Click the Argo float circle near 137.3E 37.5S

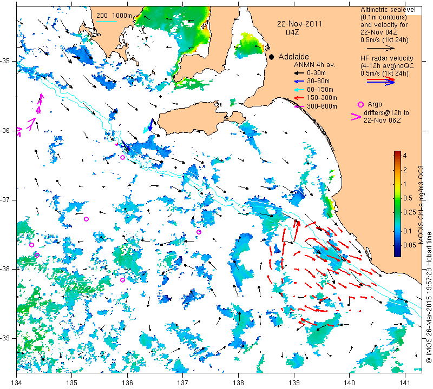coord(199,232)
